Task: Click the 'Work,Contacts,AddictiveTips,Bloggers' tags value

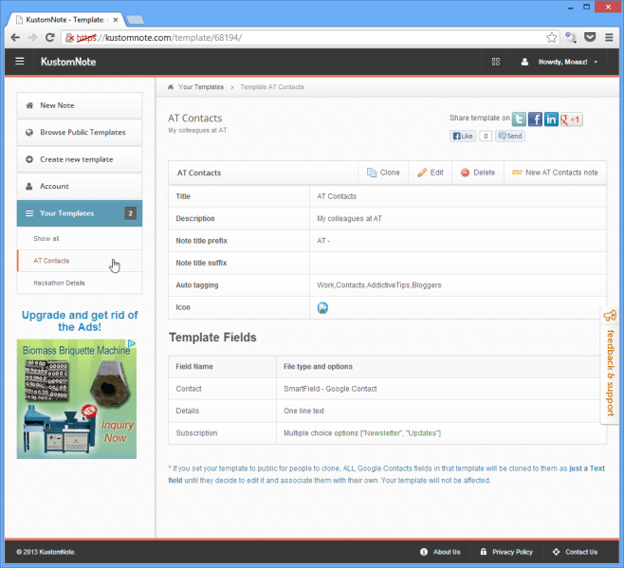Action: [x=379, y=285]
